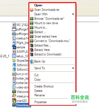
Task: Click the Smart extract here icon
Action: click(32, 36)
